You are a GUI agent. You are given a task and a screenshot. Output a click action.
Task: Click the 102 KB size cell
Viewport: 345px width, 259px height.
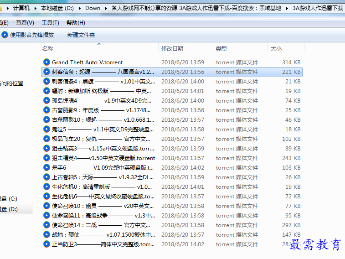pos(291,139)
